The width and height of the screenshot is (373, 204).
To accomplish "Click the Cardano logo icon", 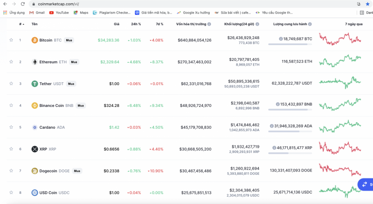I will point(35,127).
